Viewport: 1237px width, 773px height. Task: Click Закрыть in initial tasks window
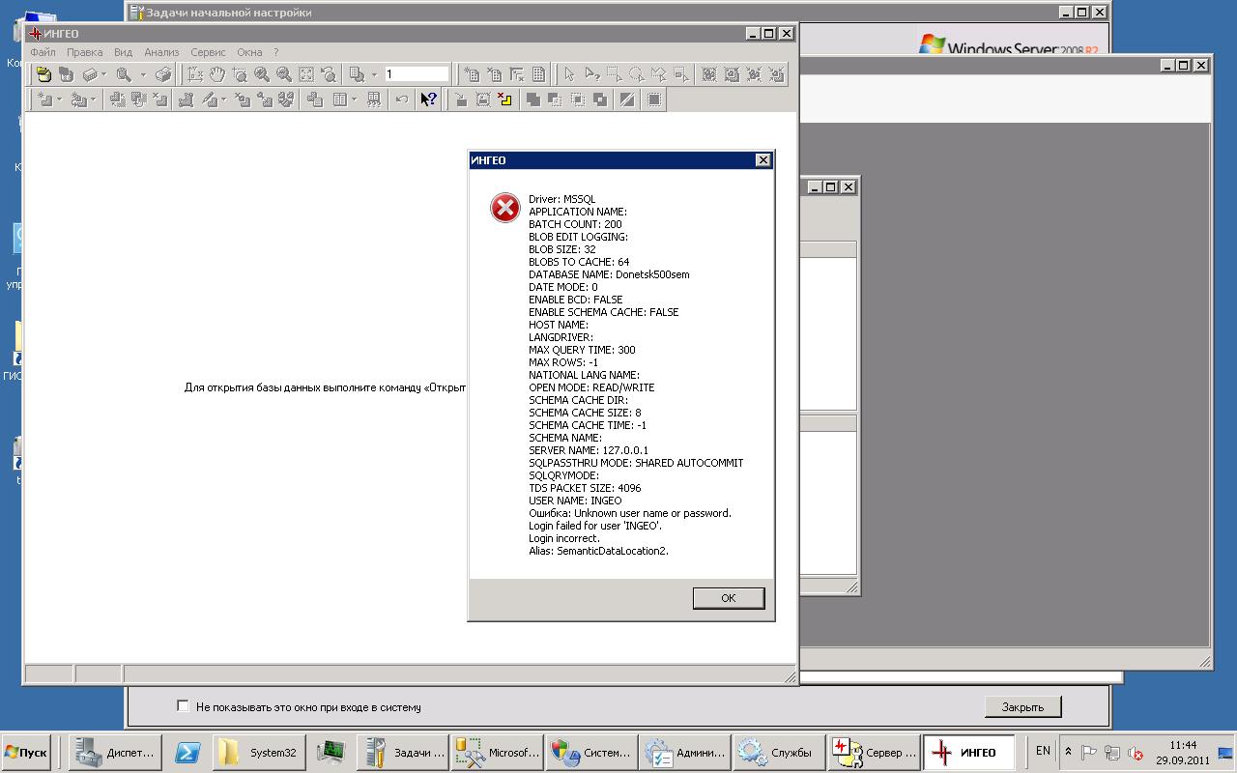[1022, 707]
